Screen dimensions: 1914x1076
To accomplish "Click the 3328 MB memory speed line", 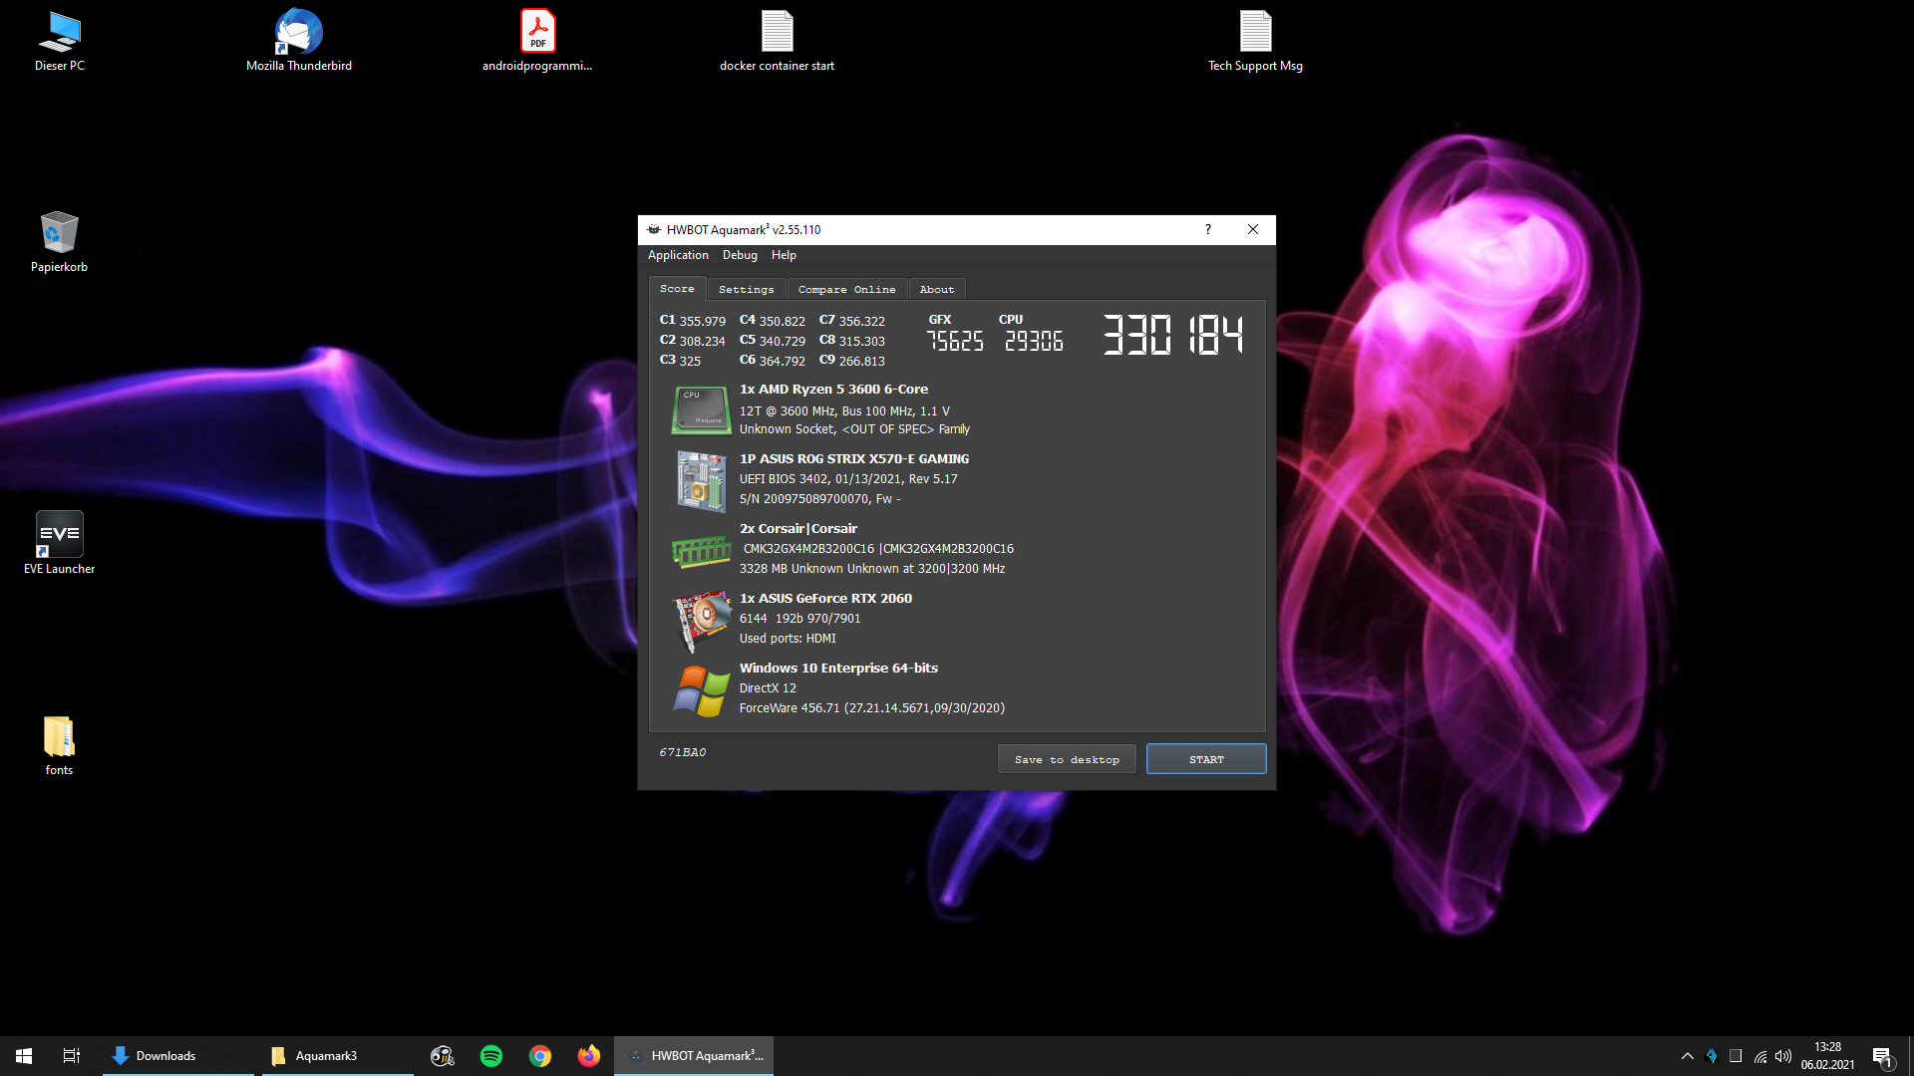I will [x=872, y=569].
